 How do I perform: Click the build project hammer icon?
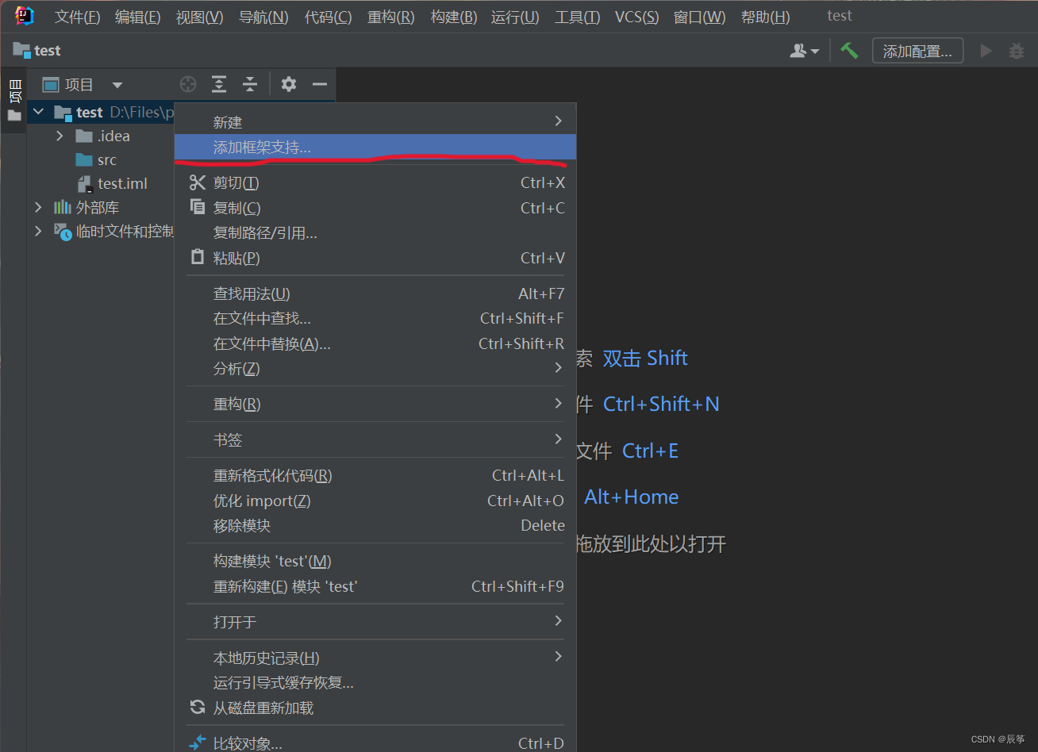click(850, 51)
